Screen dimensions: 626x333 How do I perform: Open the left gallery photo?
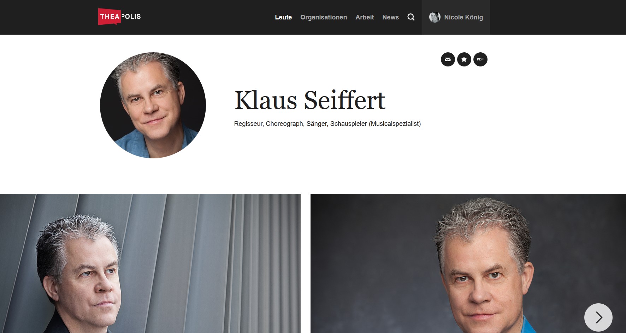(x=150, y=263)
